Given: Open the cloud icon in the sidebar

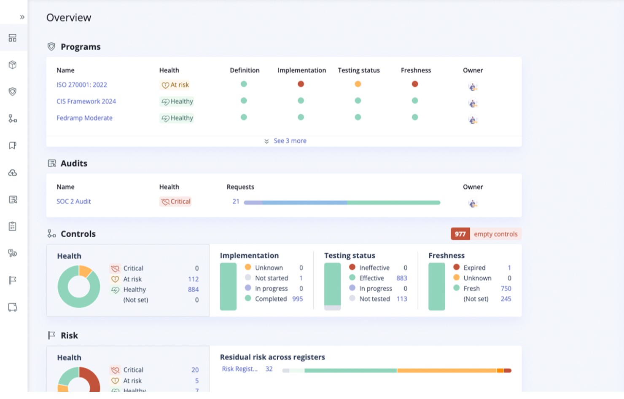Looking at the screenshot, I should click(x=13, y=173).
